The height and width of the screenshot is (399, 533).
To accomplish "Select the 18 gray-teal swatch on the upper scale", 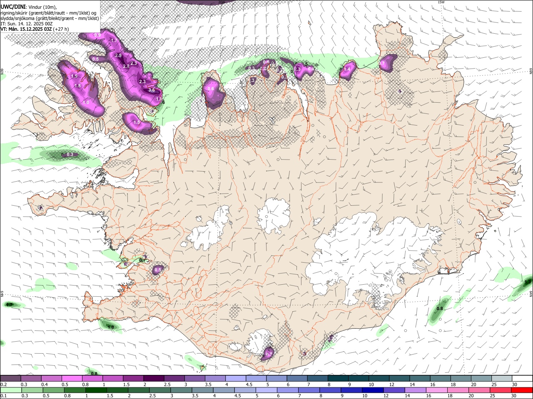I will click(461, 379).
